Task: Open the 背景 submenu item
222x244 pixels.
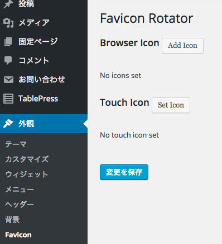Action: 12,219
